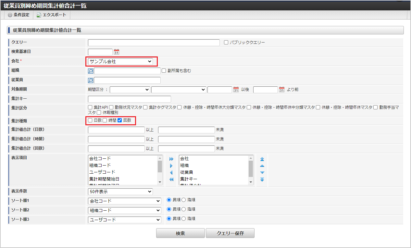Check the 副所属も含む option
This screenshot has height=248, width=411.
pos(164,70)
